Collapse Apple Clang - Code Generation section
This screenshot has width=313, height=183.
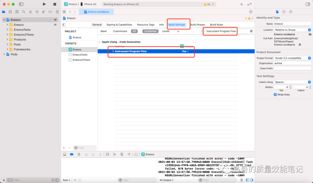(100, 42)
